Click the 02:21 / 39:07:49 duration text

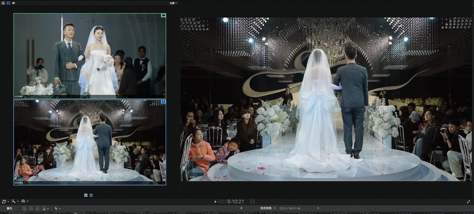pos(290,208)
